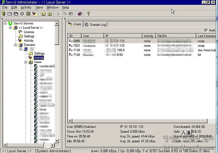Click the red tag toolbar icon

point(34,14)
